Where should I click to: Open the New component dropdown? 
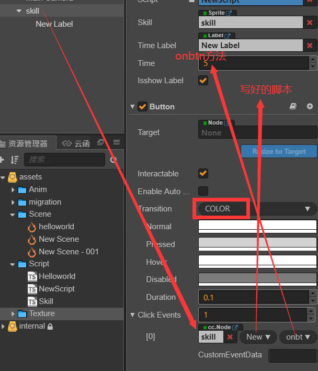click(x=258, y=337)
